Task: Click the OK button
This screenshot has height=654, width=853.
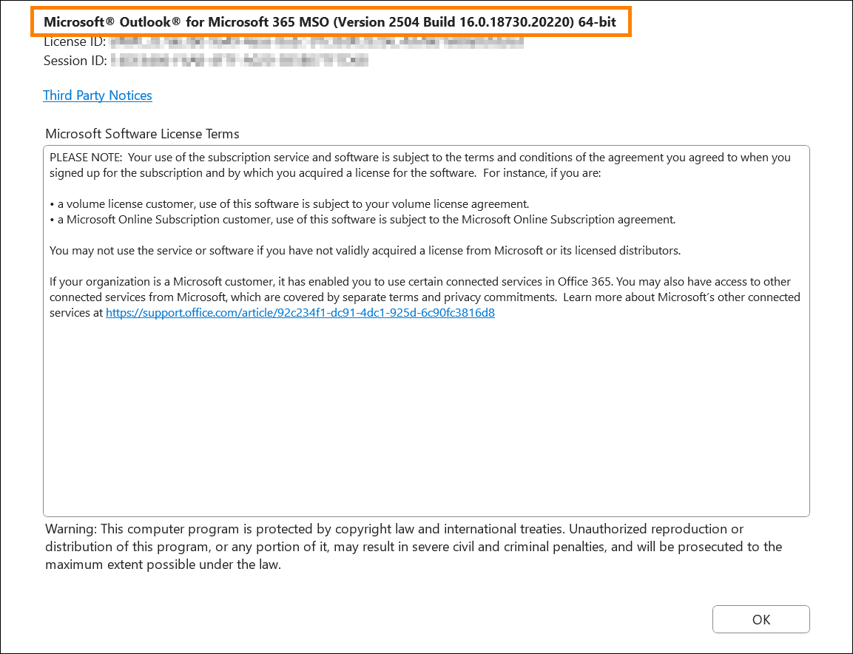Action: pyautogui.click(x=761, y=619)
